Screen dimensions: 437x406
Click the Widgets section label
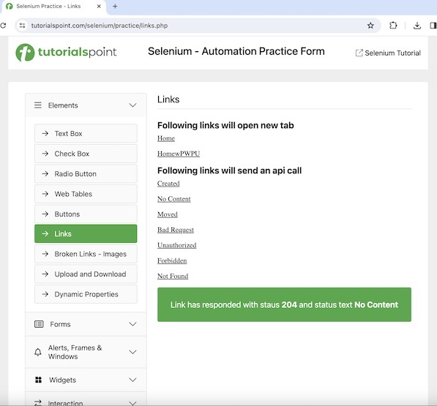[x=62, y=380]
